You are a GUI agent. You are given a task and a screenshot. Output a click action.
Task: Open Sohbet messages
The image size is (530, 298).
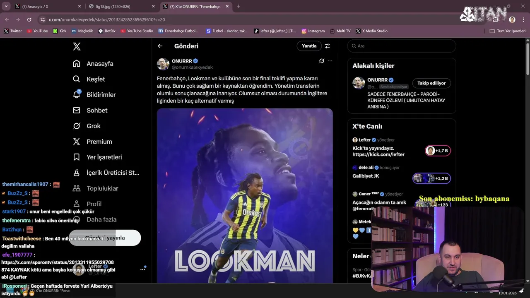pyautogui.click(x=90, y=111)
